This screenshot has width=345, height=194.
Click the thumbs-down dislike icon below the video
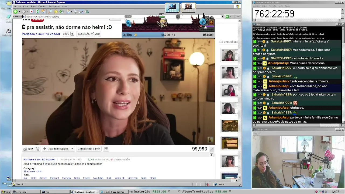tap(37, 149)
